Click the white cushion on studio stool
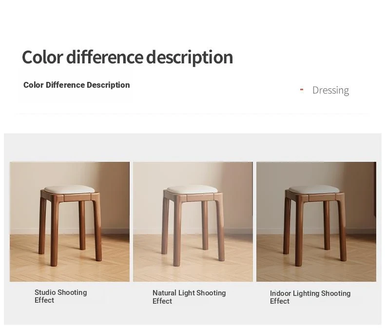The image size is (385, 330). [x=69, y=189]
